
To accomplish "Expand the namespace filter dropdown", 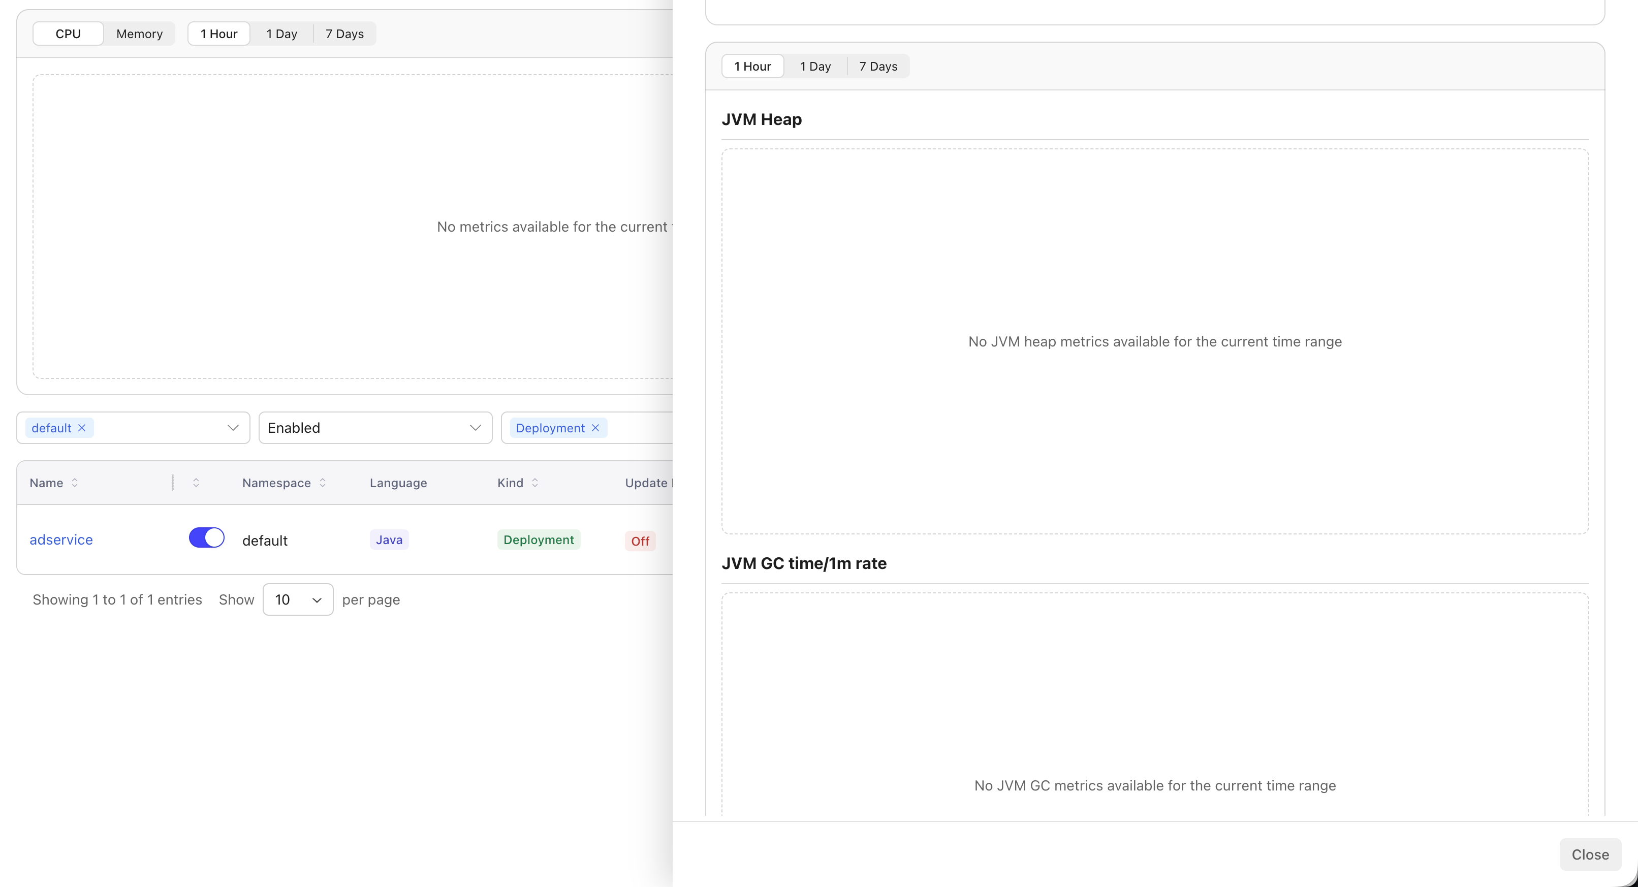I will pyautogui.click(x=233, y=428).
